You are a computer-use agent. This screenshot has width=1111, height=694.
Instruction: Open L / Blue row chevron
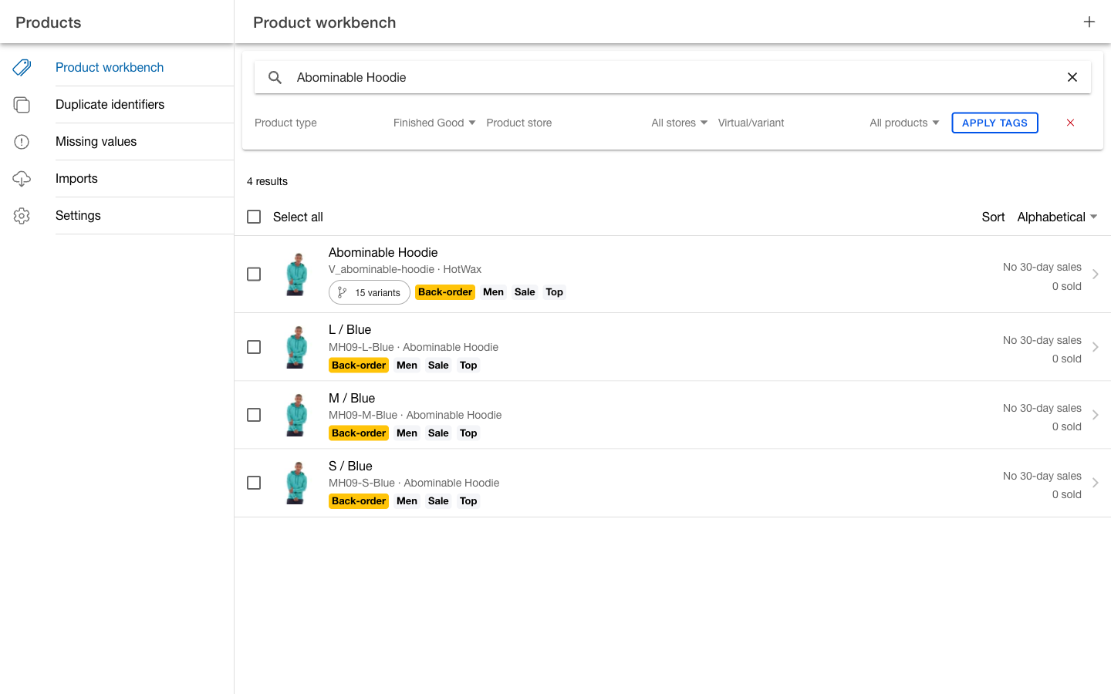point(1096,347)
